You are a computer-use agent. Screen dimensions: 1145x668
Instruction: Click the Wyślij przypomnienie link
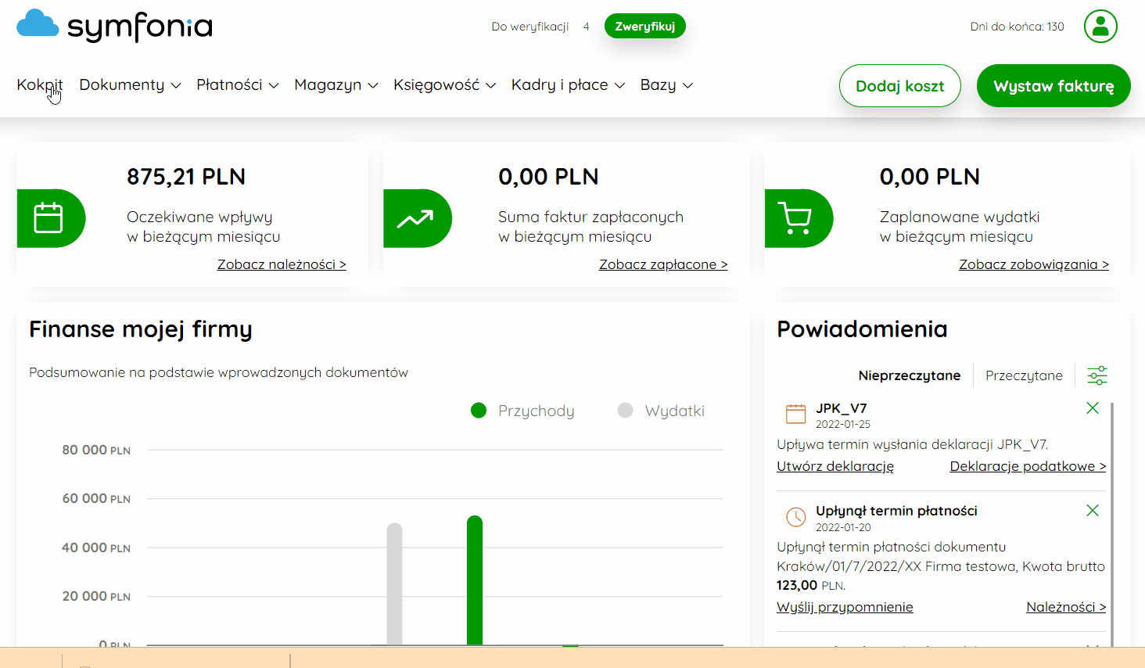(x=845, y=607)
